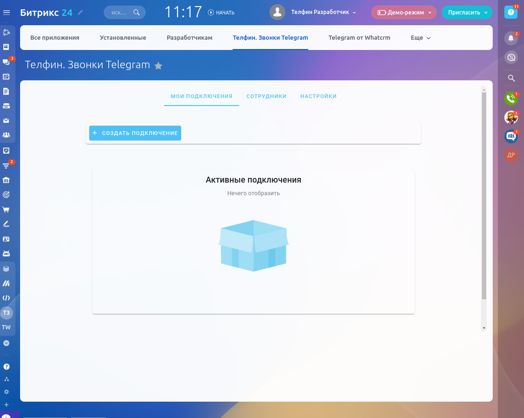Open the shopping cart icon in sidebar
Viewport: 524px width, 418px height.
7,210
